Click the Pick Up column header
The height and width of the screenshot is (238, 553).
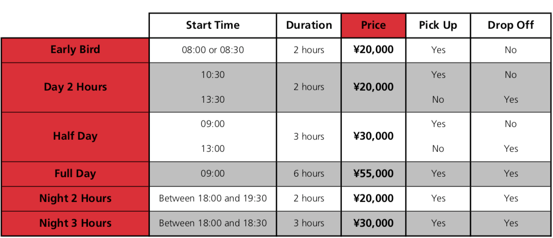pyautogui.click(x=438, y=25)
